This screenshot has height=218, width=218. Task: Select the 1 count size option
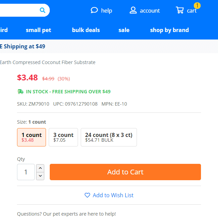coord(32,137)
